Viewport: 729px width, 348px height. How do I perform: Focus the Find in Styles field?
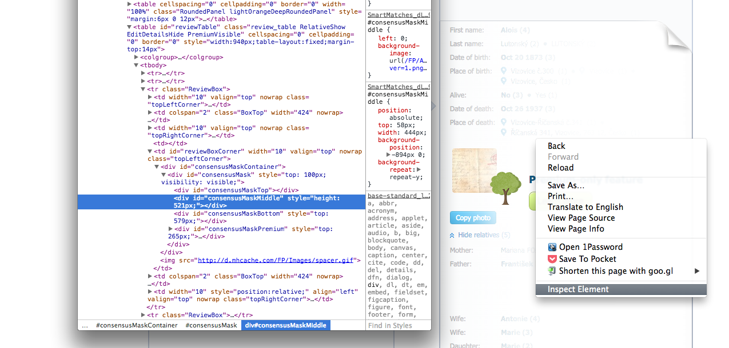click(398, 325)
